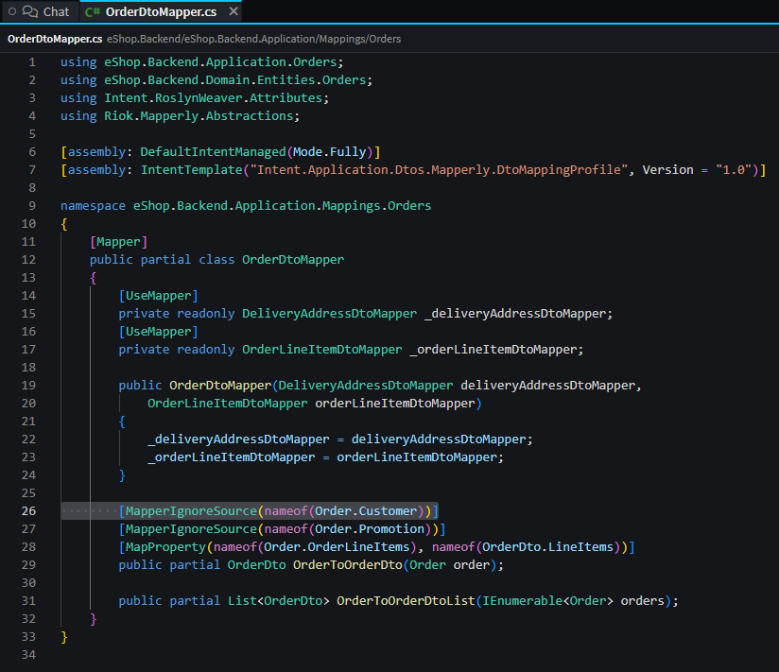Click Version = "1.0" argument
The image size is (779, 672).
click(x=697, y=170)
